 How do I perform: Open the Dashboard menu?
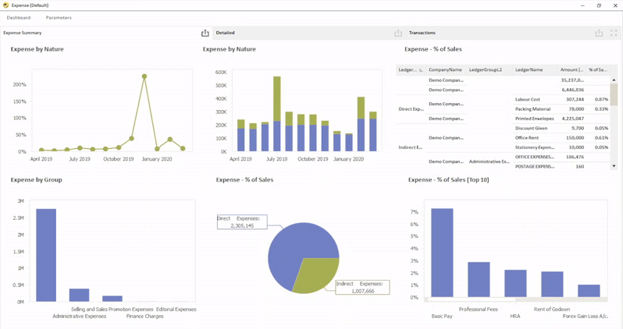[x=19, y=17]
